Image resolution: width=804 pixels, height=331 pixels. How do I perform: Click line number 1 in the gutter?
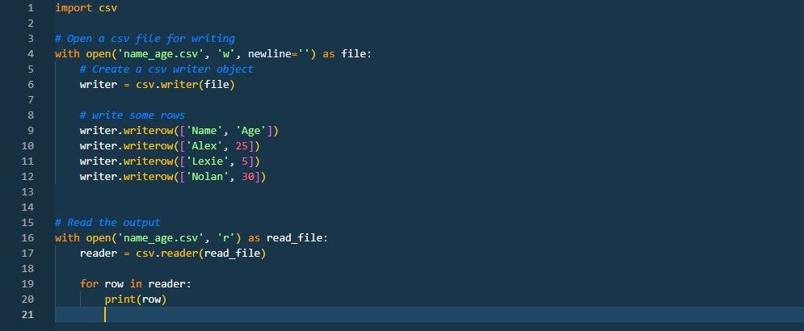31,8
